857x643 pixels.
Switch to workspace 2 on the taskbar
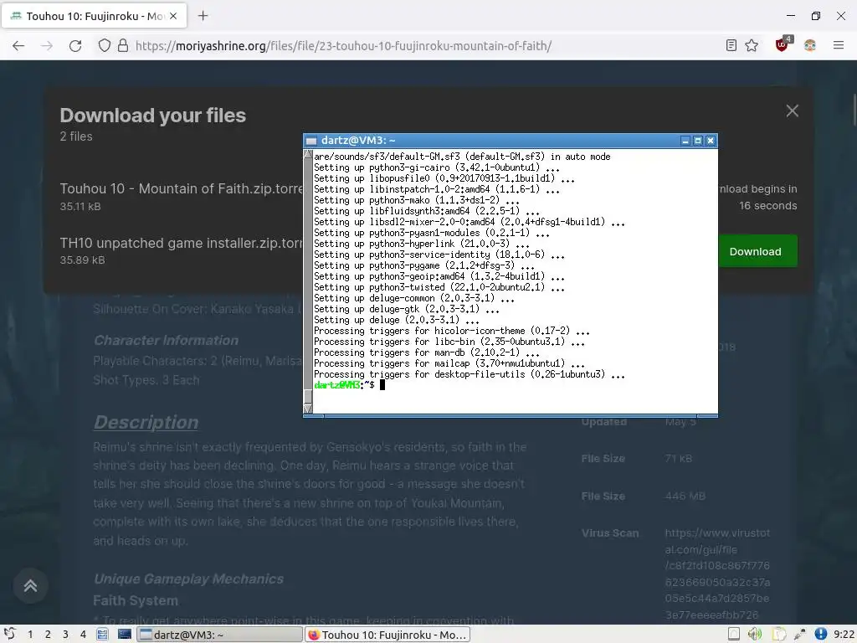[48, 635]
